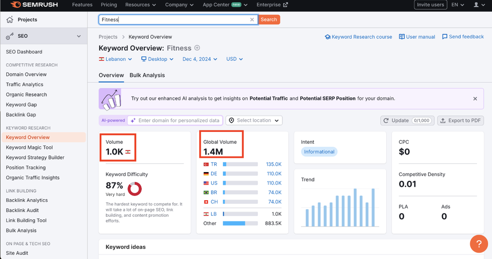Image resolution: width=492 pixels, height=259 pixels.
Task: Click the Export to PDF upload icon
Action: point(443,121)
